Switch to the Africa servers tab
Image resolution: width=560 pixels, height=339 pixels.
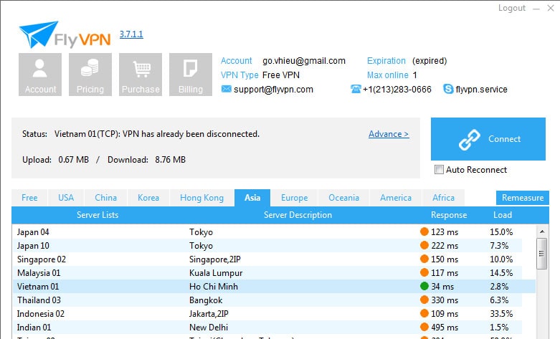(x=444, y=198)
